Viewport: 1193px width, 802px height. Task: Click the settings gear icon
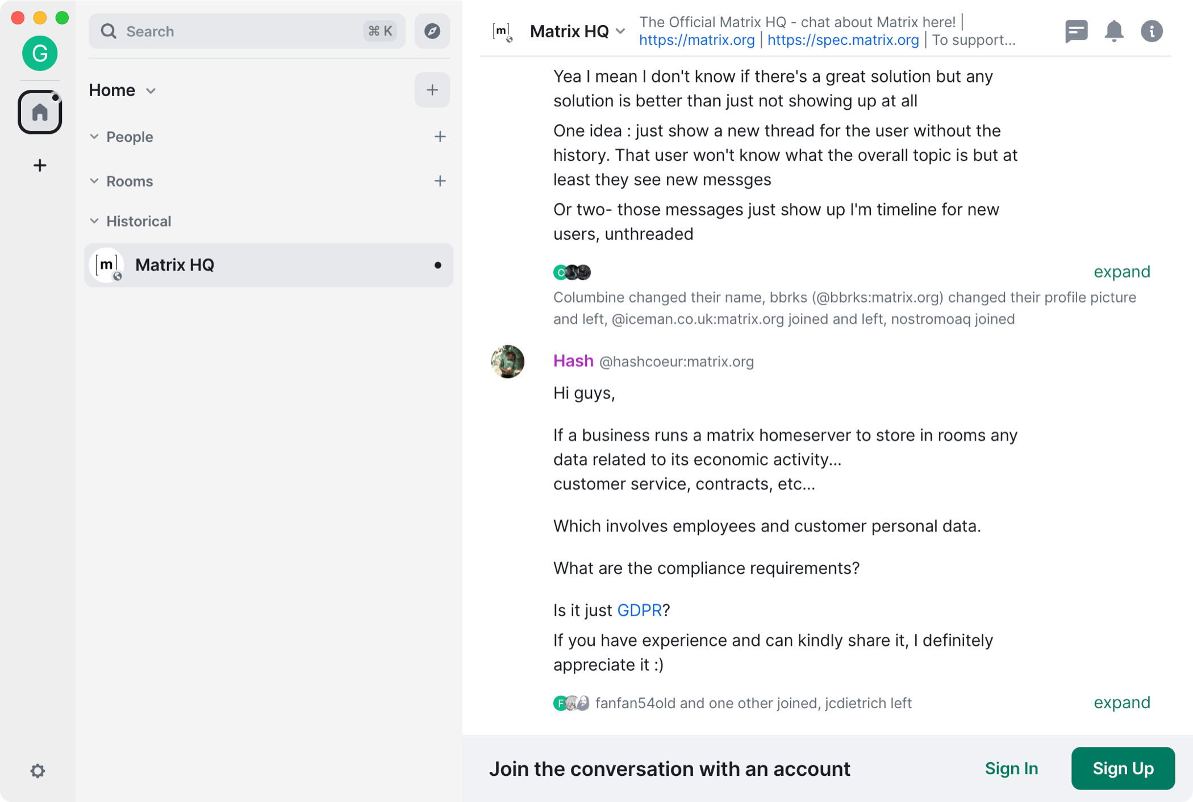37,771
